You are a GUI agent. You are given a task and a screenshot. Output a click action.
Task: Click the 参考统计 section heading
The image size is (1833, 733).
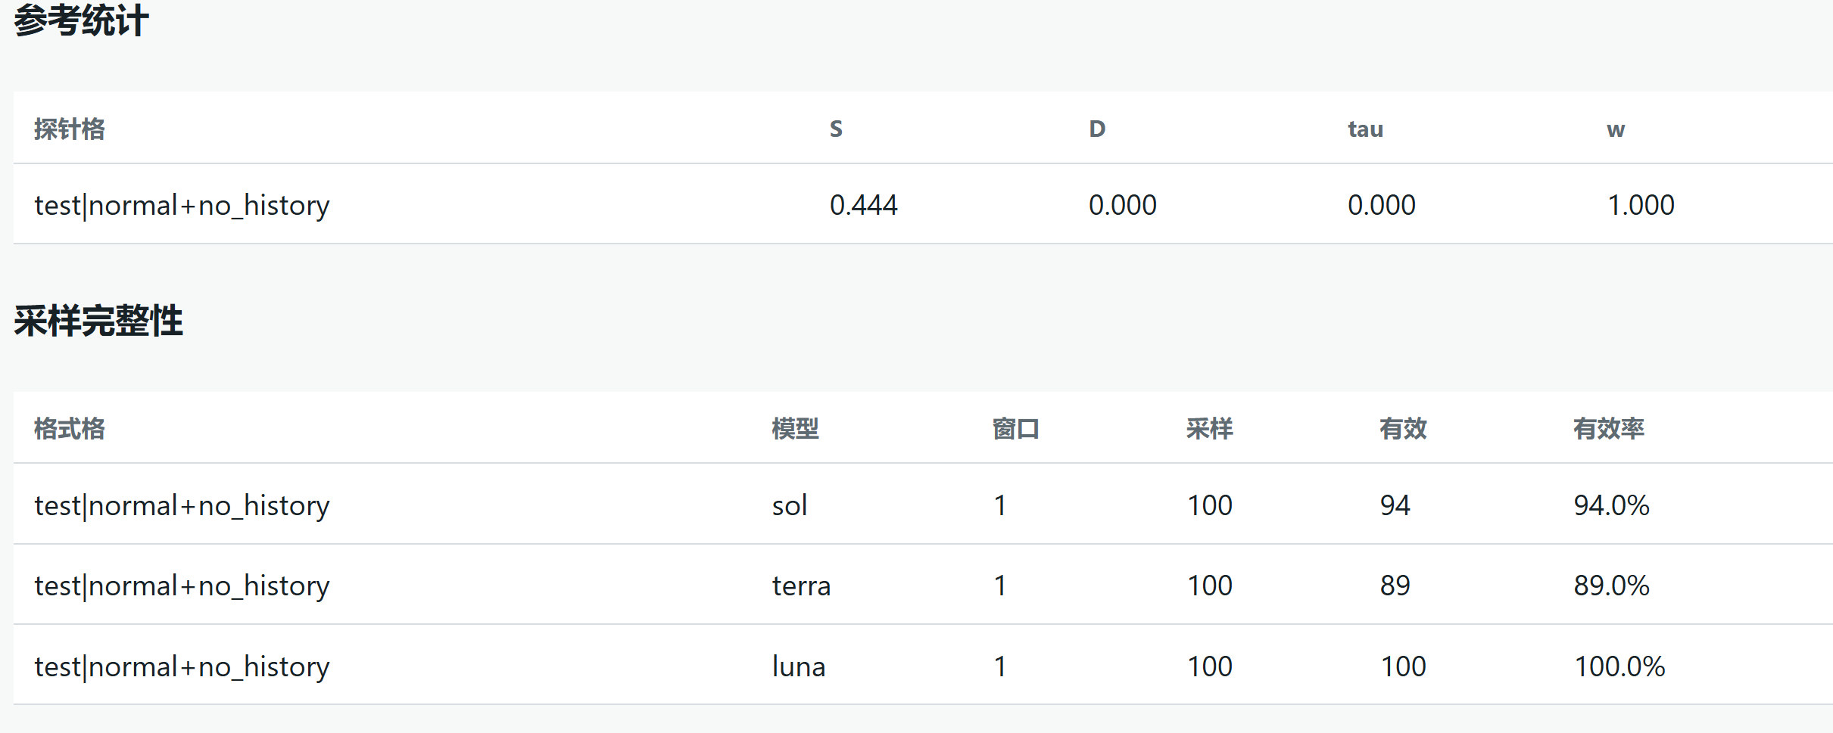(81, 20)
